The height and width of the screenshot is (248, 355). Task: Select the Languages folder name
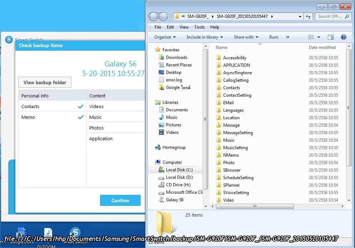pyautogui.click(x=233, y=110)
